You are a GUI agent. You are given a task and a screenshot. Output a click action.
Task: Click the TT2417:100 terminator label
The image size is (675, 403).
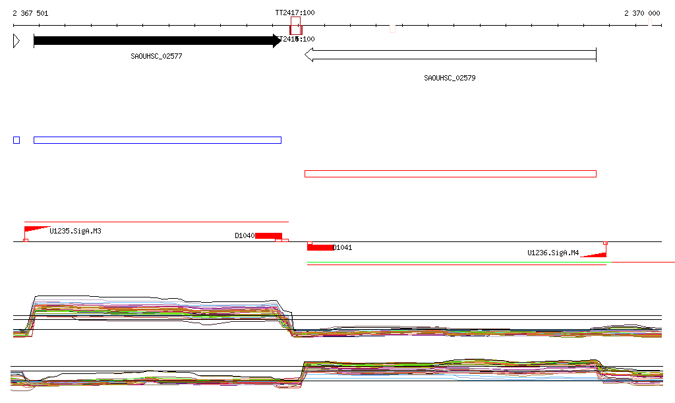click(x=295, y=13)
